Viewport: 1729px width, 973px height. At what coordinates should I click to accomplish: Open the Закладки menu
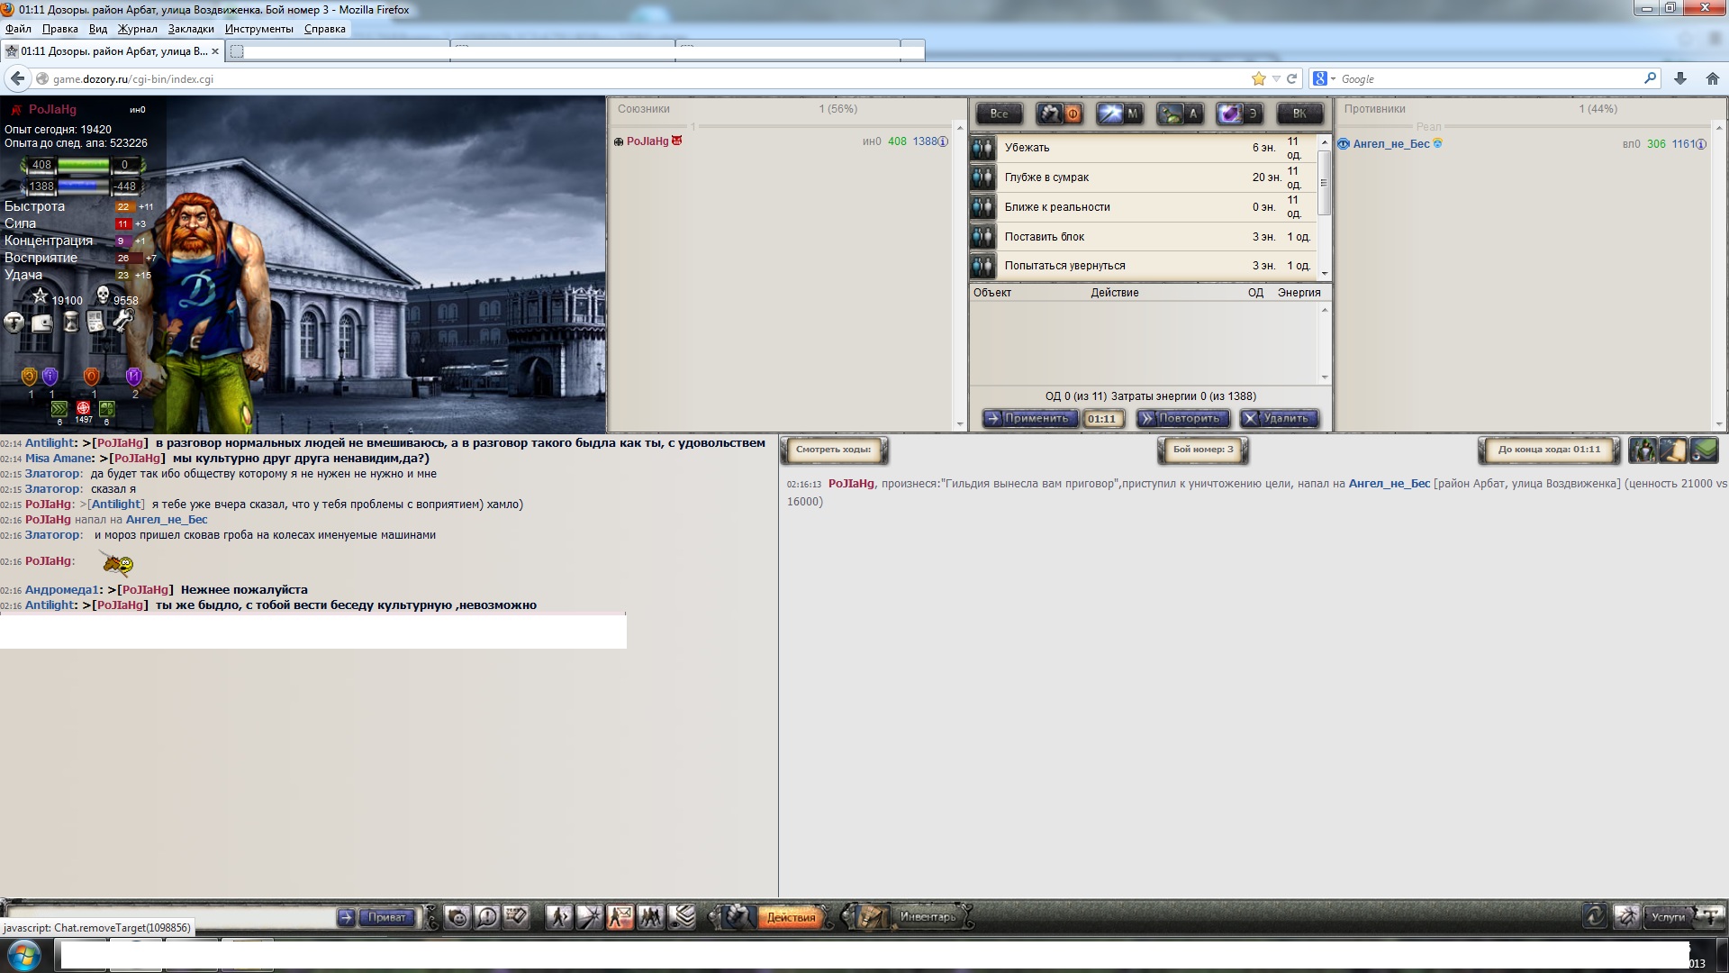tap(190, 29)
